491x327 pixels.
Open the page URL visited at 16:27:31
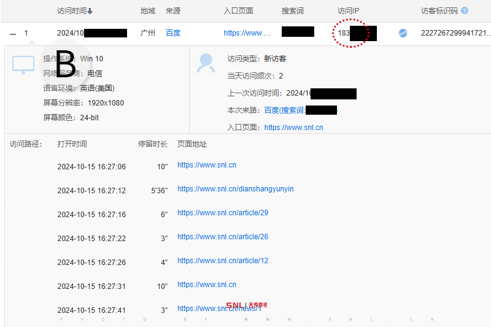[x=206, y=285]
